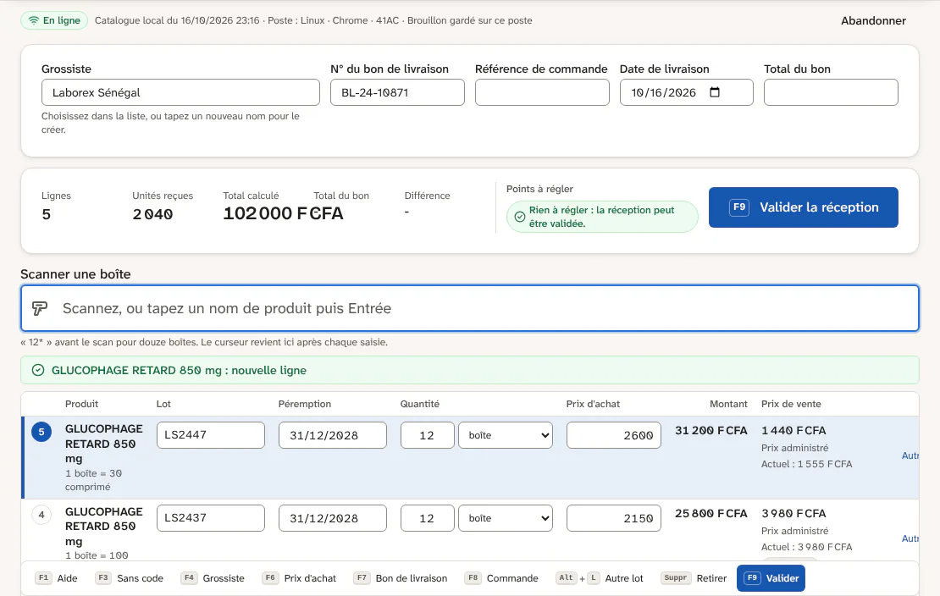Edit the Péremption date for lot LS2447
940x596 pixels.
click(333, 435)
